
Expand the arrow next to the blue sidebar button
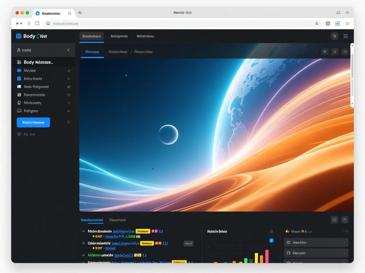tap(68, 122)
